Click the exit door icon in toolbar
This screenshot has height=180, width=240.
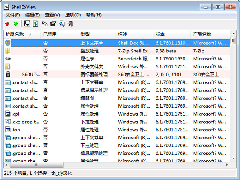70,24
